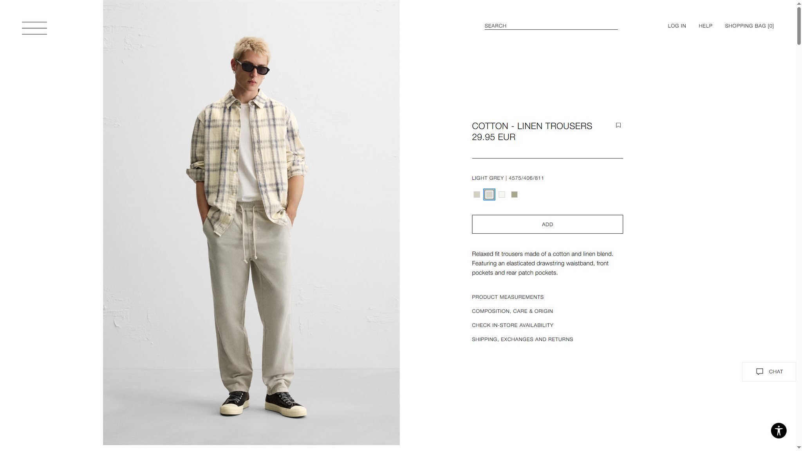Select the first beige color swatch
Image resolution: width=802 pixels, height=451 pixels.
point(477,195)
